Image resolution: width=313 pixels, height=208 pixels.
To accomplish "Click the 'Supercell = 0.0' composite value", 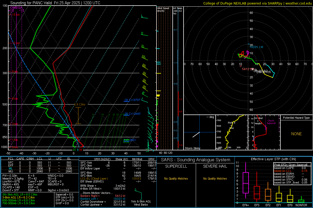I will coord(64,194).
